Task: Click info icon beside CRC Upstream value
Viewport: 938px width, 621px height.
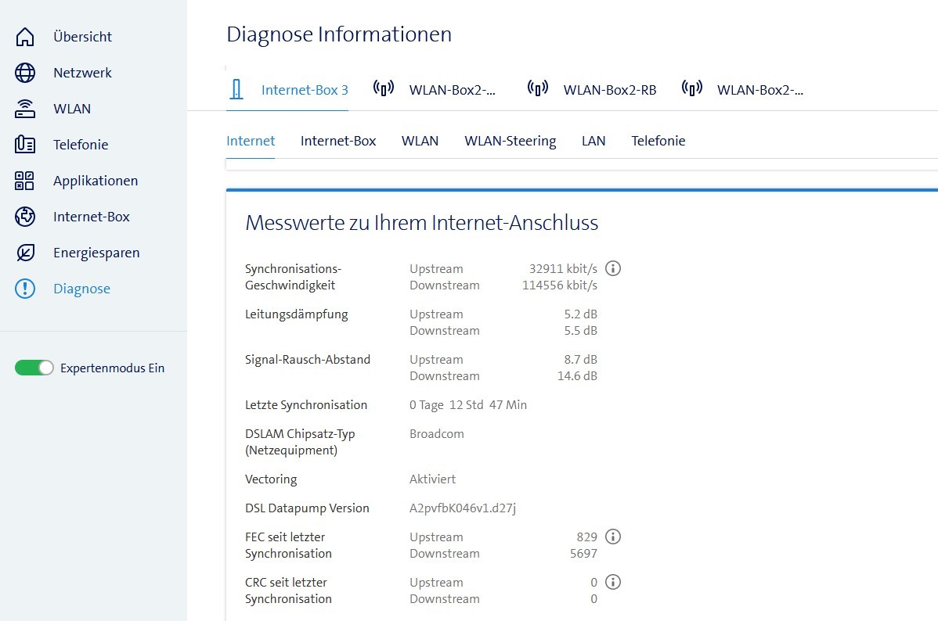Action: coord(614,582)
